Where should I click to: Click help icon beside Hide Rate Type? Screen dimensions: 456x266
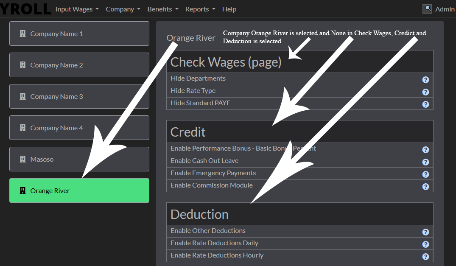point(425,92)
